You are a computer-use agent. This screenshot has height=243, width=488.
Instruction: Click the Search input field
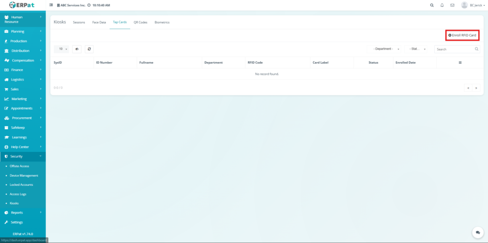(x=454, y=49)
